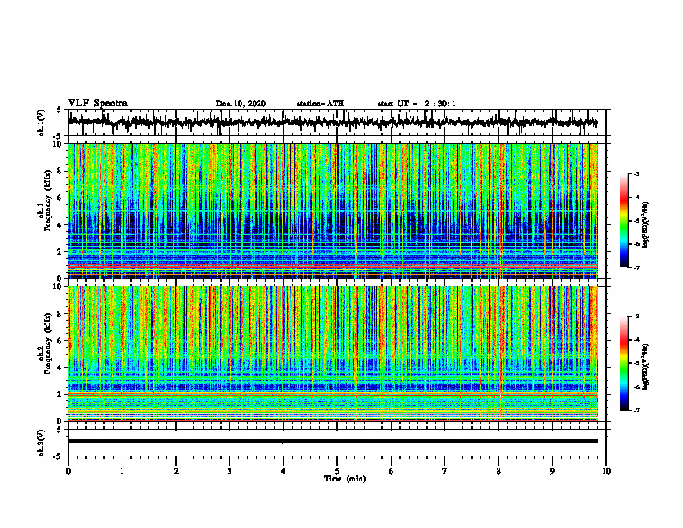Click time axis tick label "3"
Screen dimensions: 683x528
(x=229, y=471)
